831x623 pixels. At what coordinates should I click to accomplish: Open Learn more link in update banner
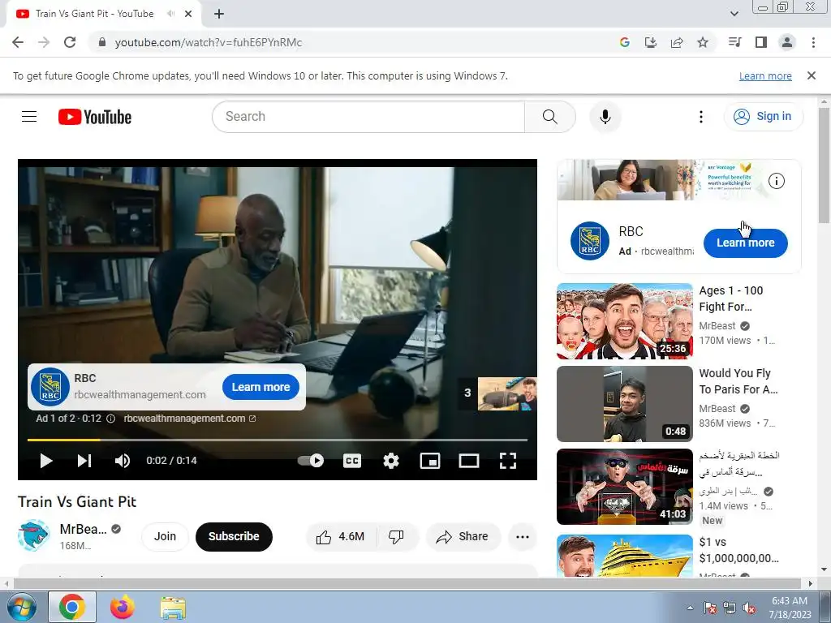pyautogui.click(x=765, y=76)
